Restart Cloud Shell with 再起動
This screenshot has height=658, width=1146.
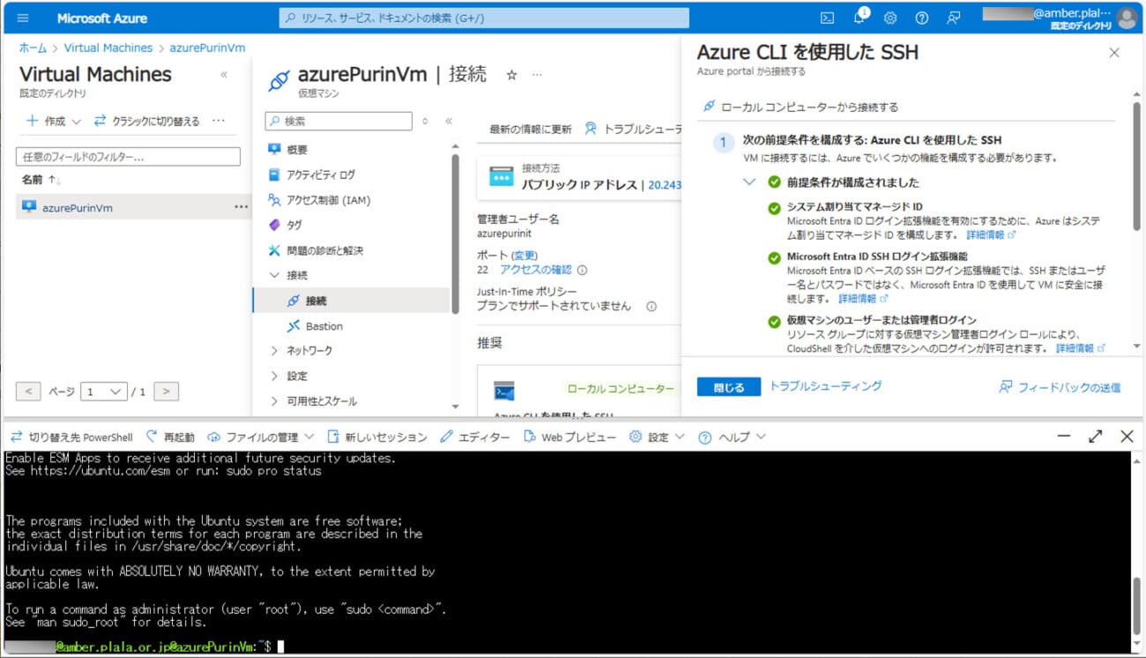click(170, 437)
